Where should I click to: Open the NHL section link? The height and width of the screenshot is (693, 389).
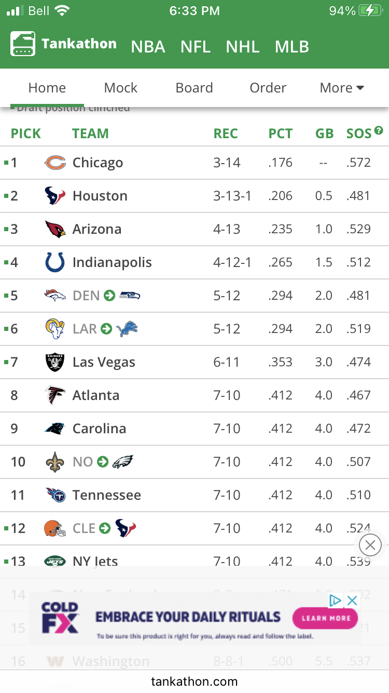[243, 47]
